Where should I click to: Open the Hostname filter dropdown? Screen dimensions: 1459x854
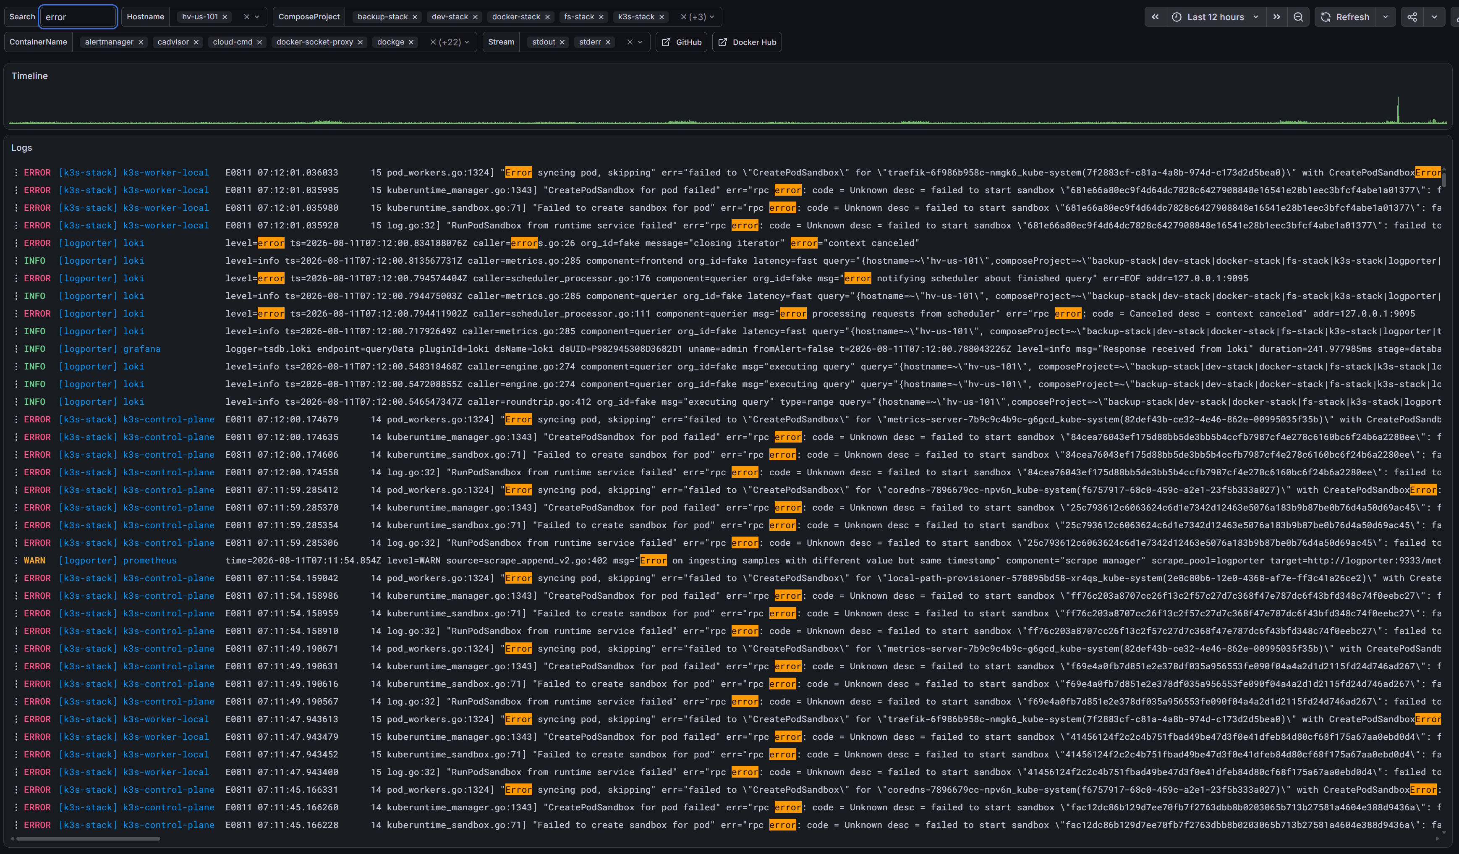[257, 17]
